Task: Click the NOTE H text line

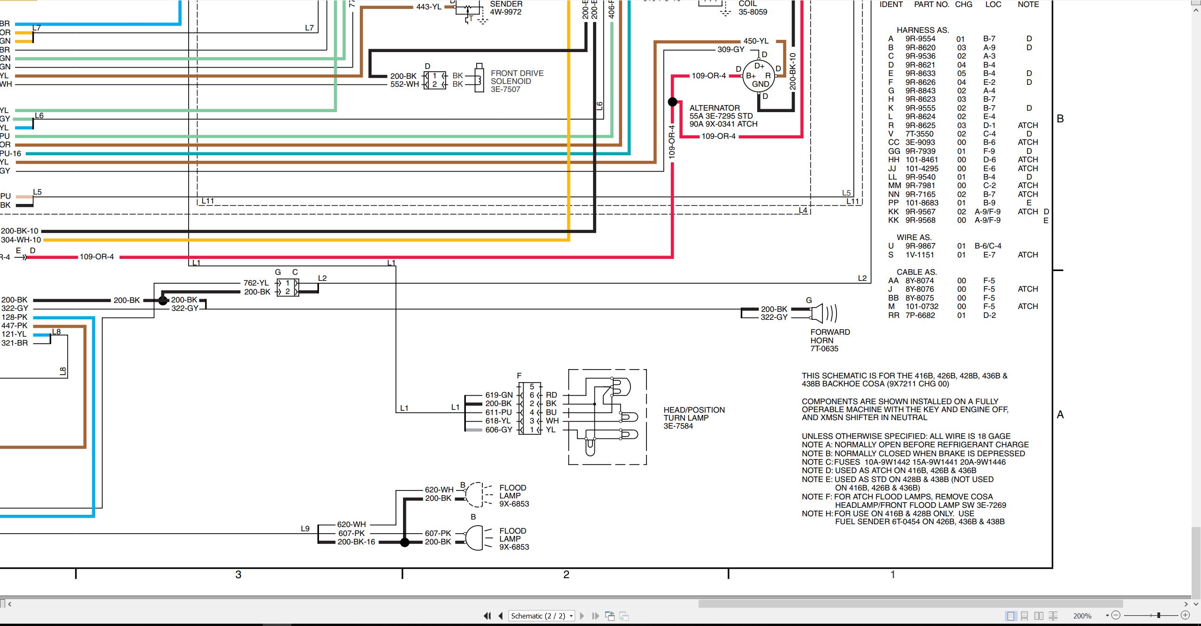Action: 888,513
